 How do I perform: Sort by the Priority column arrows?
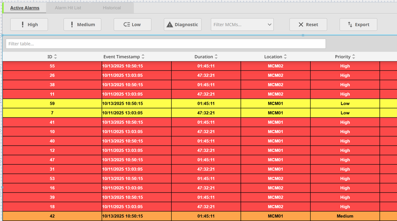(354, 57)
